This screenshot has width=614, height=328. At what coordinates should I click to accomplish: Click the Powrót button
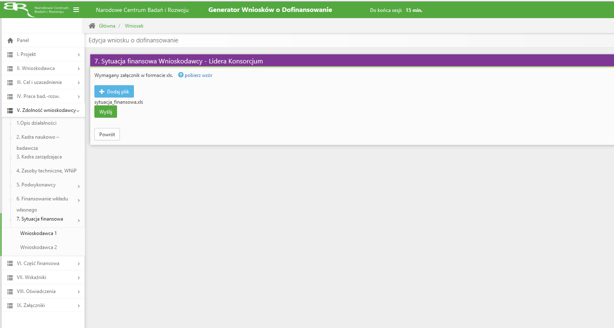[107, 135]
